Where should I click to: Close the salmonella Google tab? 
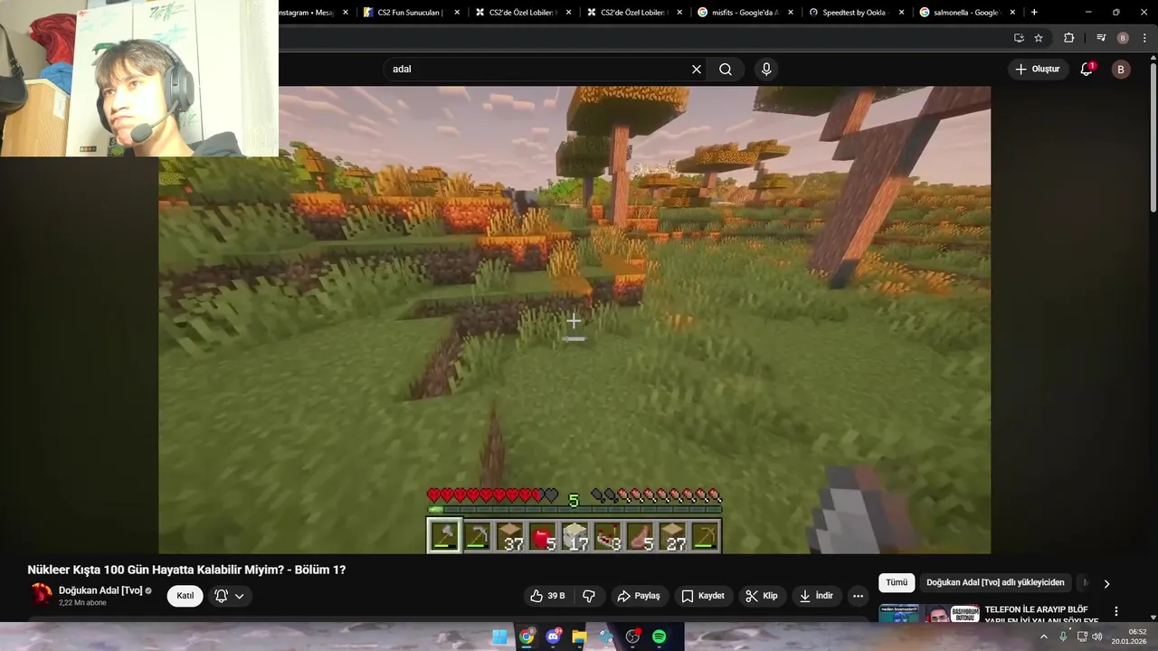(1012, 13)
